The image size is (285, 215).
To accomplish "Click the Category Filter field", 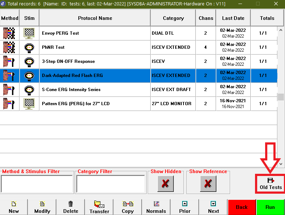I will [x=111, y=184].
